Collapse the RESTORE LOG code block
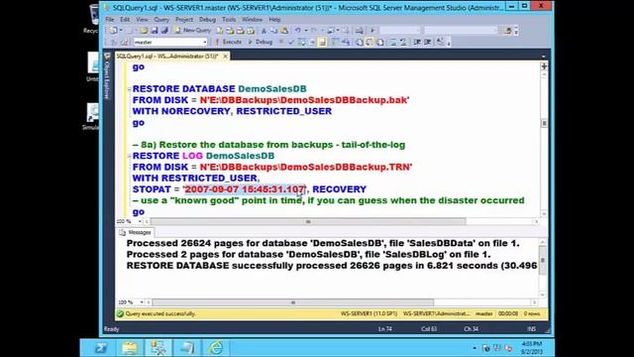This screenshot has width=634, height=357. point(130,156)
